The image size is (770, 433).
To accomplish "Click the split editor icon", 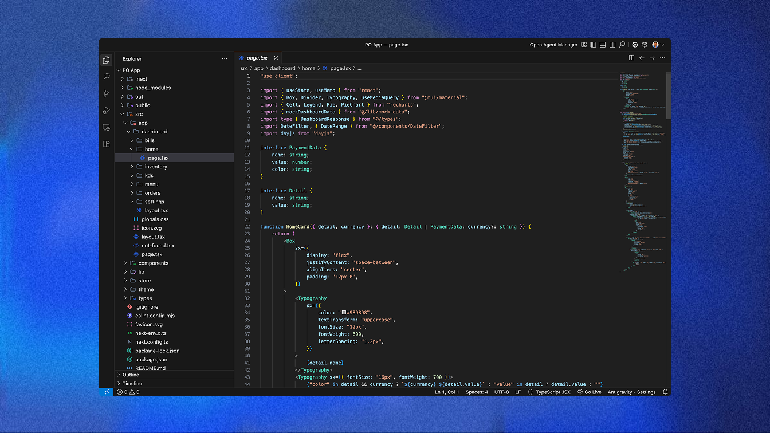I will tap(631, 58).
